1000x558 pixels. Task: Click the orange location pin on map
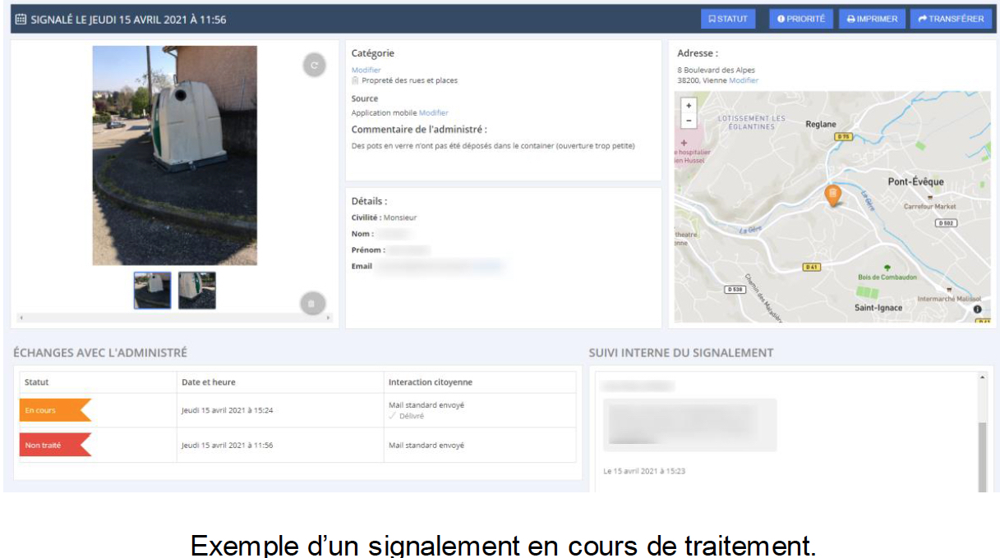[833, 195]
